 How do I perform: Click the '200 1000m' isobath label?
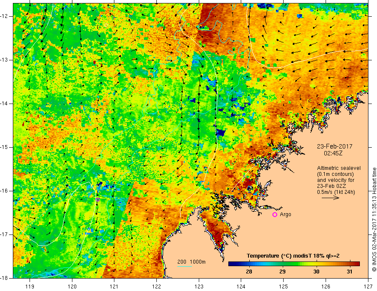tap(191, 262)
